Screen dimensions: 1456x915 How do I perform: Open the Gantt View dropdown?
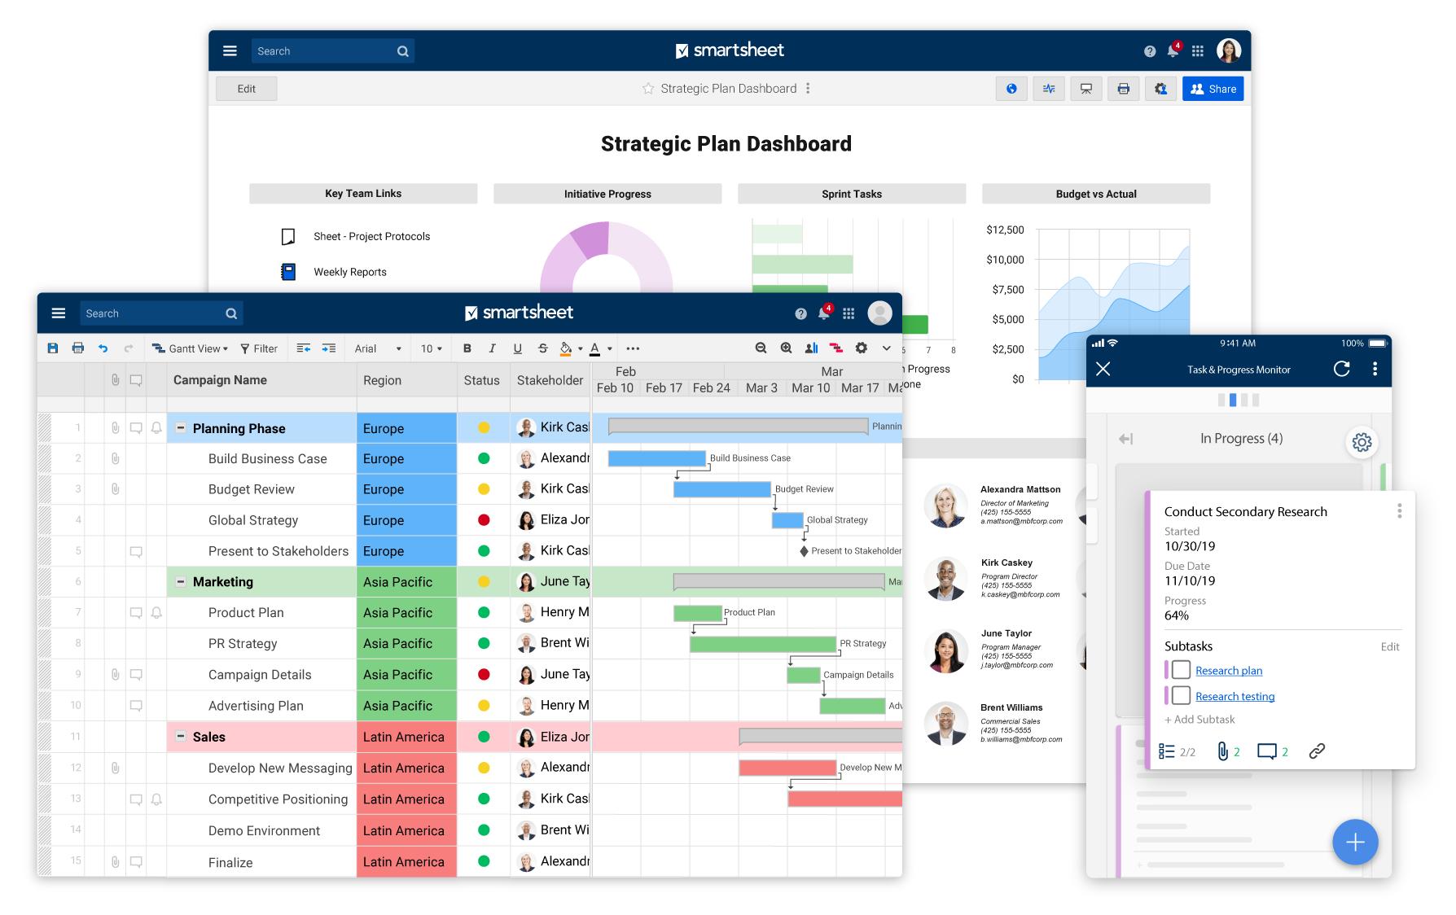point(191,348)
